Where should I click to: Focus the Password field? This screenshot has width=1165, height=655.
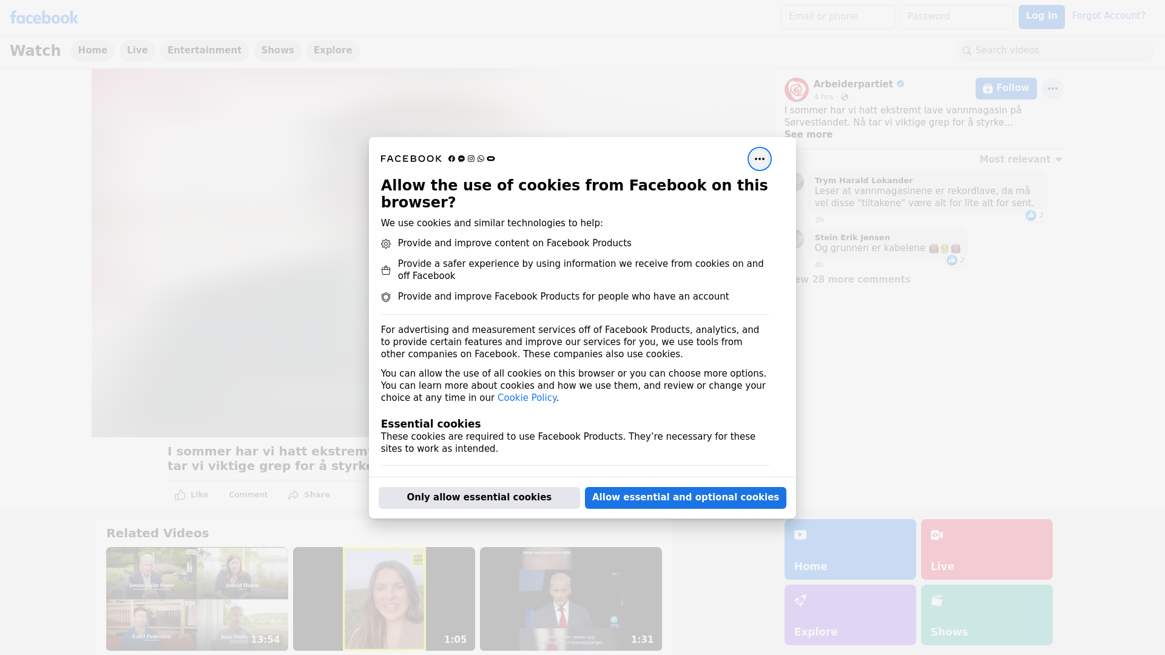click(x=957, y=17)
